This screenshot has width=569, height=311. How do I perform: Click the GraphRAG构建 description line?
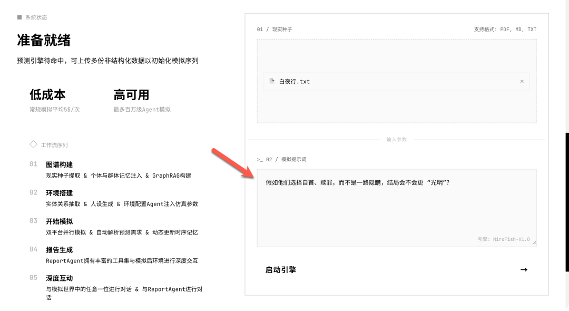pos(119,176)
